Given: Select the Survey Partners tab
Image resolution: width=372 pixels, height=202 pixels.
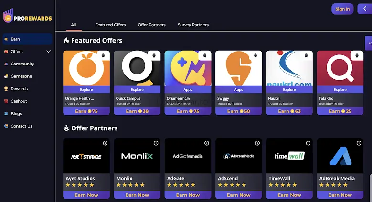Looking at the screenshot, I should pyautogui.click(x=193, y=25).
